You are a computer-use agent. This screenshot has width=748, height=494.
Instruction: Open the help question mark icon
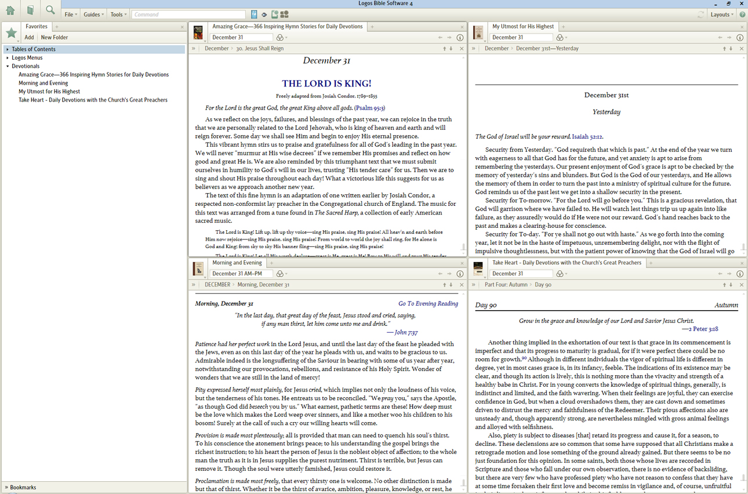click(x=742, y=14)
